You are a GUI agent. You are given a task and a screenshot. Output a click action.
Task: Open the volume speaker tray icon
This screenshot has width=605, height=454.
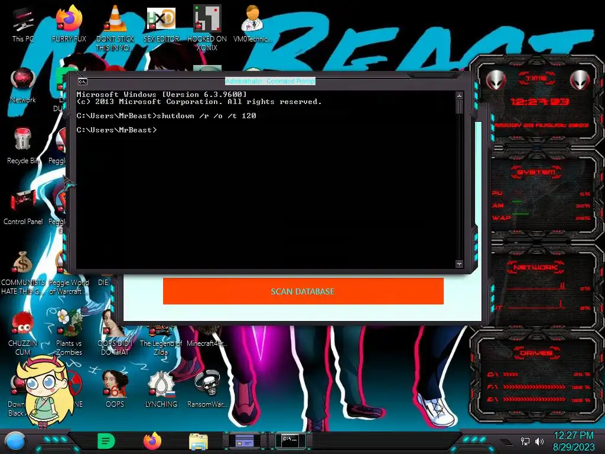(539, 441)
